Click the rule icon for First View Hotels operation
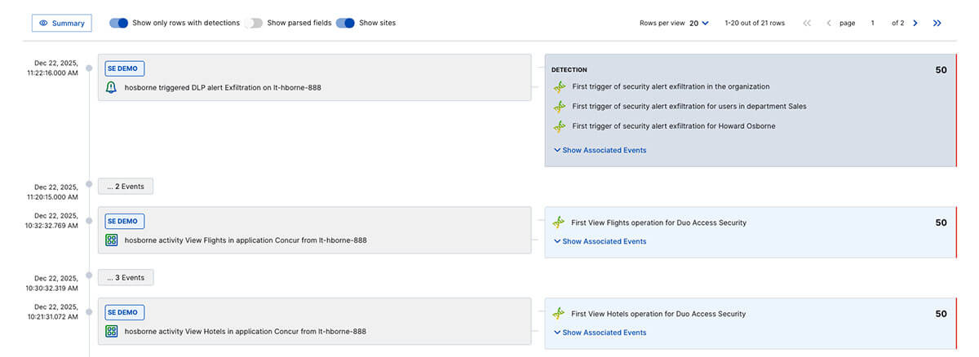Screen dimensions: 979x357 (559, 314)
